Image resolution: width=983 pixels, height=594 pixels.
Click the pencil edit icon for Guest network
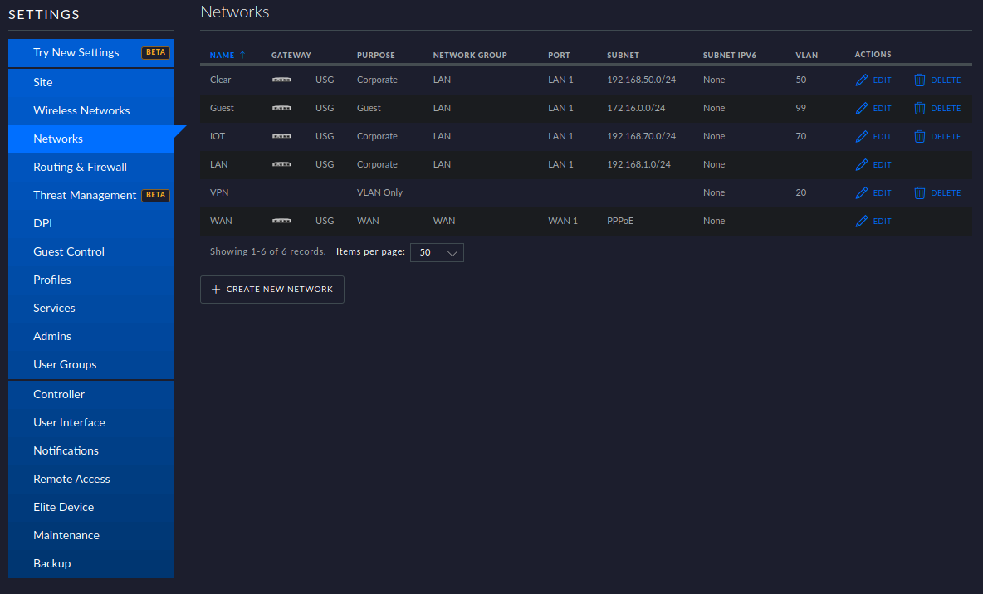pyautogui.click(x=862, y=109)
